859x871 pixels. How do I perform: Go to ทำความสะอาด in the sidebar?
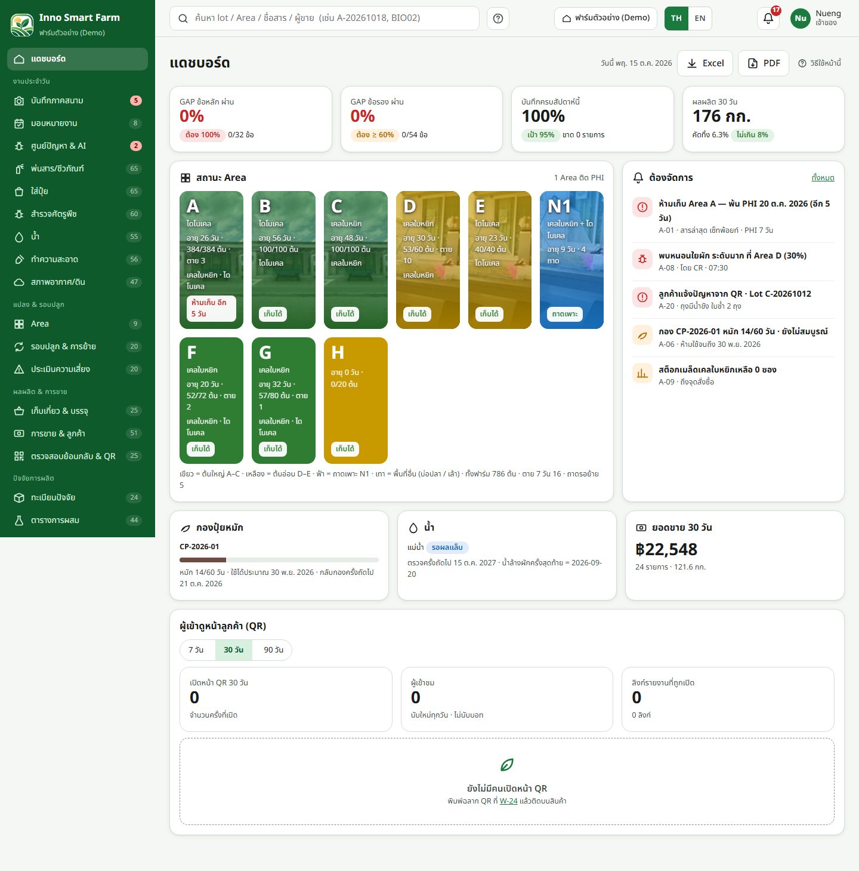click(78, 260)
